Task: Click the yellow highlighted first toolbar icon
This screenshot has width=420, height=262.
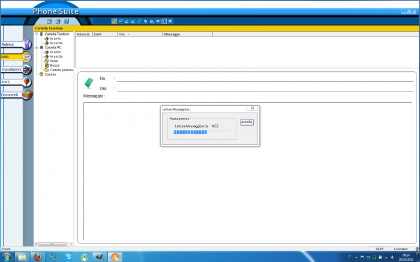Action: point(114,21)
